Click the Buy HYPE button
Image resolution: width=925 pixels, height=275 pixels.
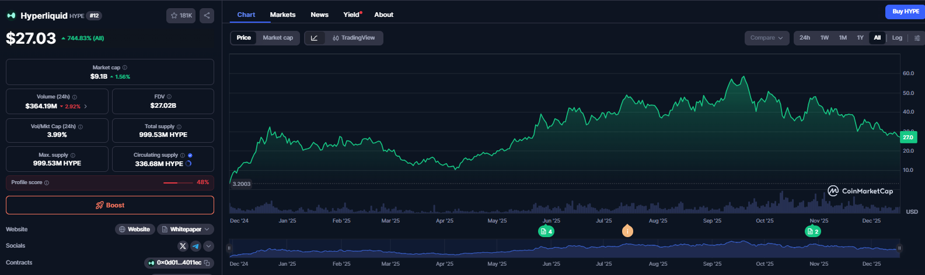pyautogui.click(x=905, y=12)
